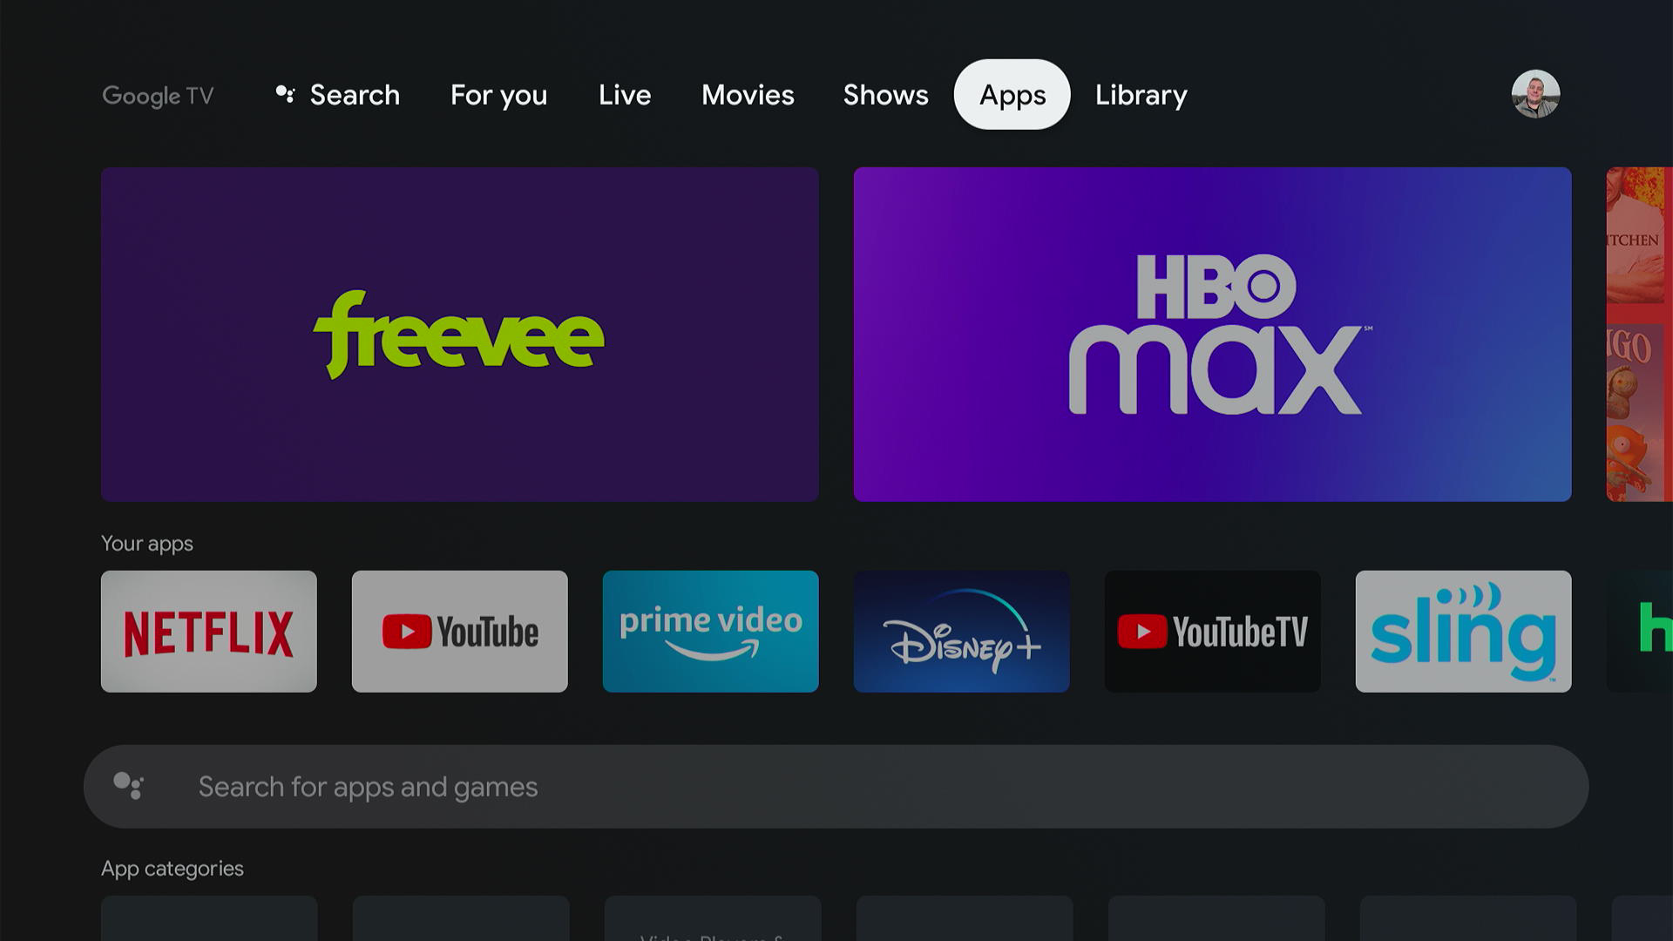Expand the App categories section
This screenshot has width=1673, height=941.
[171, 868]
